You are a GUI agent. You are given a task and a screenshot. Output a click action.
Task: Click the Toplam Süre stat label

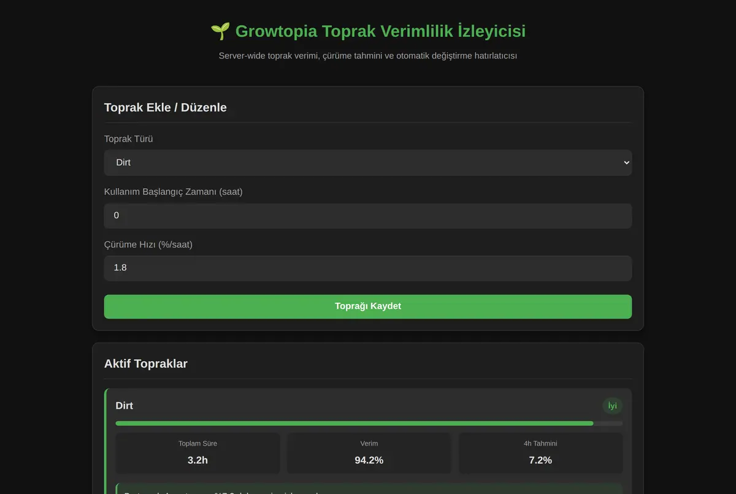click(x=197, y=443)
